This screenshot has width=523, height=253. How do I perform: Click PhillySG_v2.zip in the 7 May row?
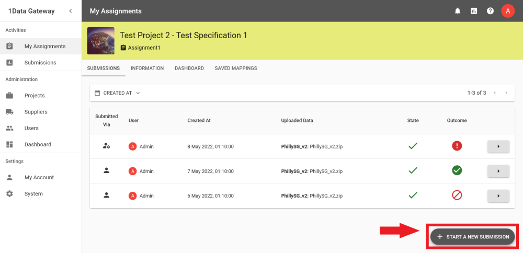click(326, 171)
